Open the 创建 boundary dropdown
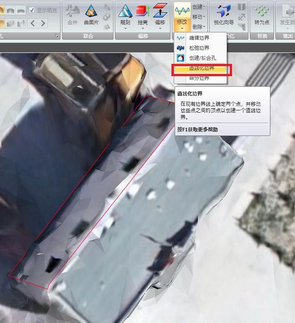The height and width of the screenshot is (323, 295). pos(199,7)
